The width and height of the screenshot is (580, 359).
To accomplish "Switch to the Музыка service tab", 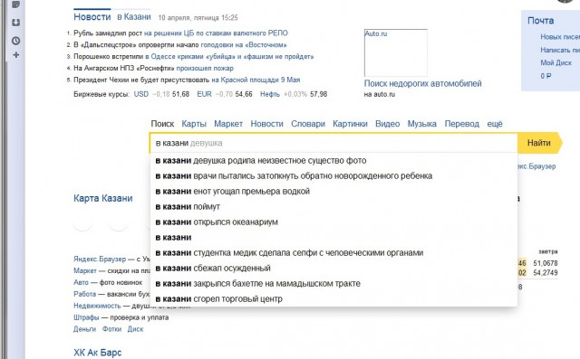I will (x=422, y=124).
